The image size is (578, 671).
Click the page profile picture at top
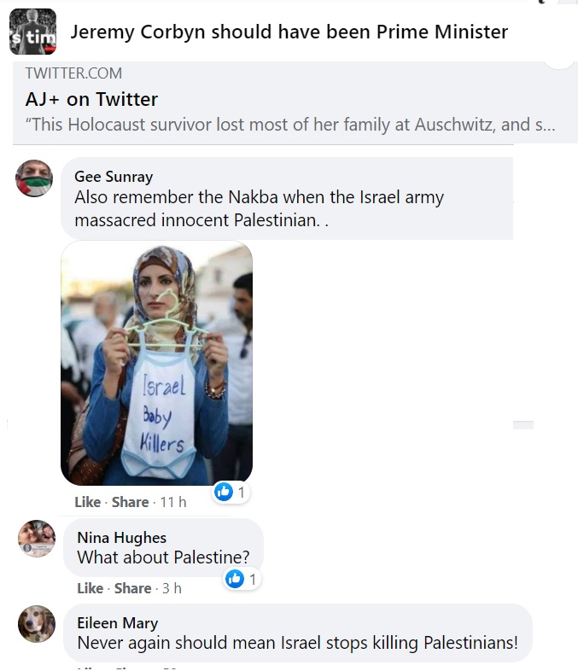32,32
